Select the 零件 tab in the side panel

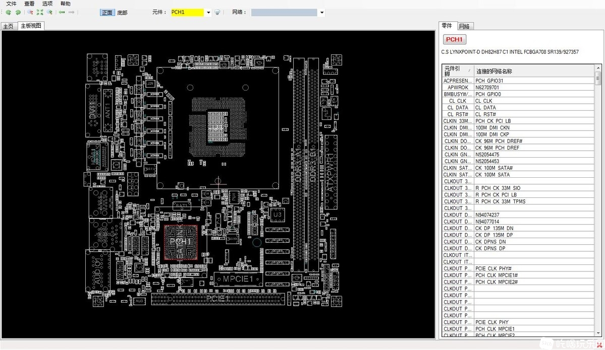pos(447,25)
